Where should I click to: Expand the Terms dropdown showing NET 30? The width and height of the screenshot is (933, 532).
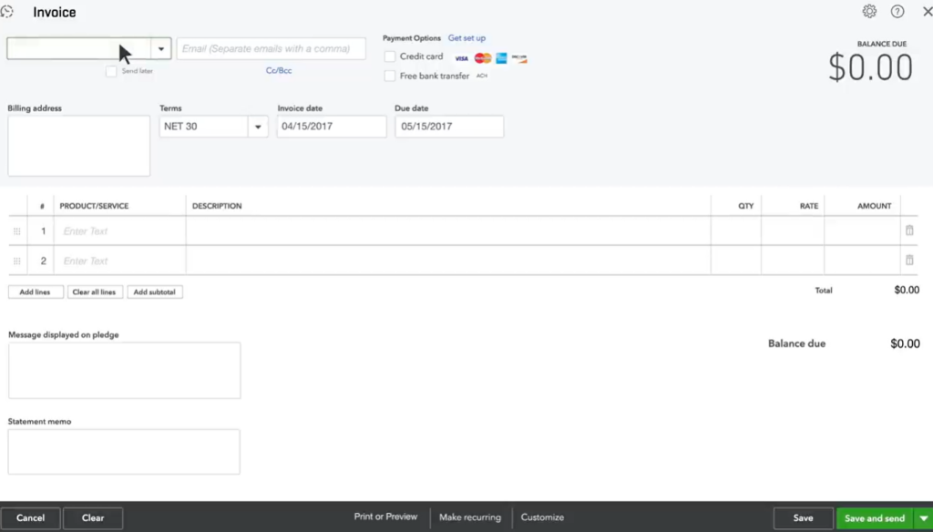(x=258, y=126)
